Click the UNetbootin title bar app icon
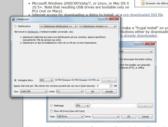Viewport: 168px width, 127px height. pos(13,19)
